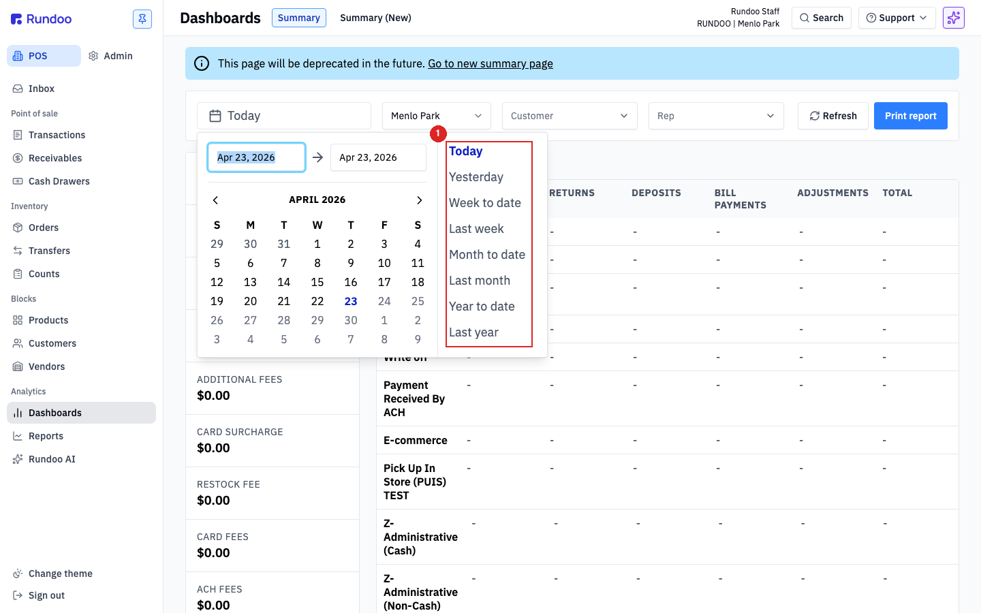Go to Transfers in the sidebar
The image size is (981, 613).
click(82, 251)
